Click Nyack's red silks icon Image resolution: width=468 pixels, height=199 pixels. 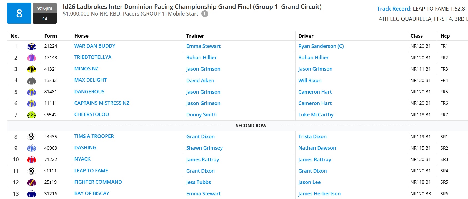(32, 159)
